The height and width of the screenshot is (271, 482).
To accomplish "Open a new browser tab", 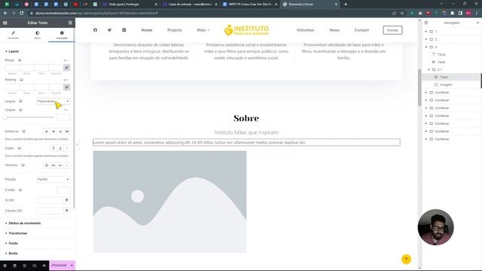I will [x=346, y=5].
